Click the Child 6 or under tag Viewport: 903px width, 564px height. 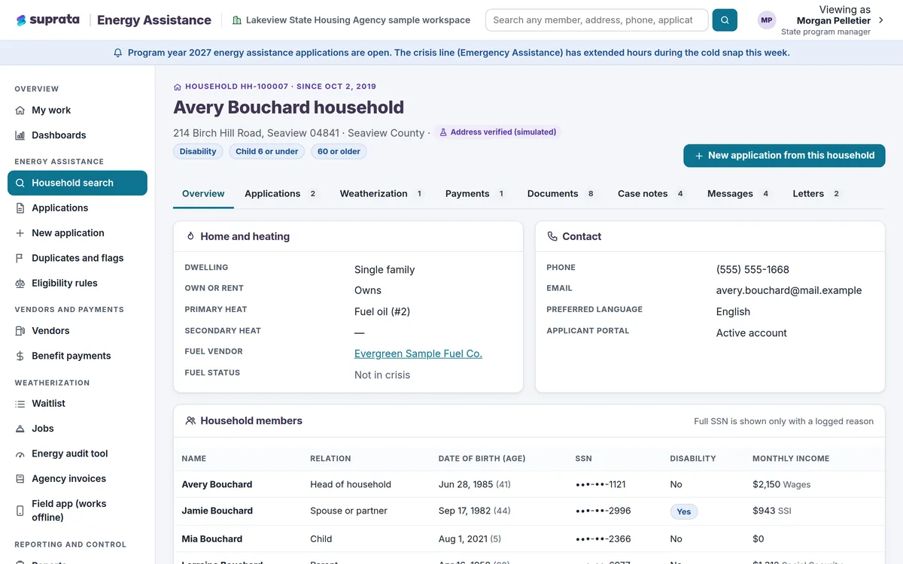coord(267,152)
